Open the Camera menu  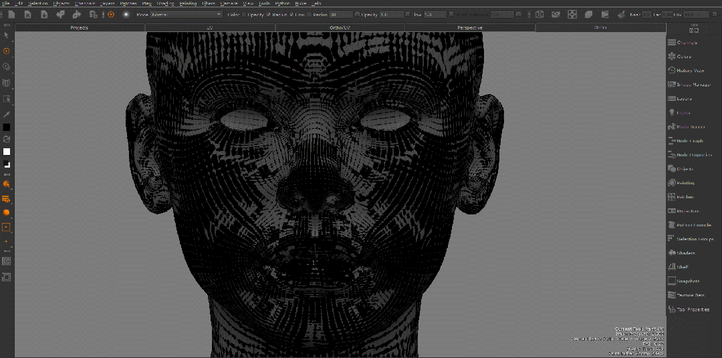coord(229,3)
